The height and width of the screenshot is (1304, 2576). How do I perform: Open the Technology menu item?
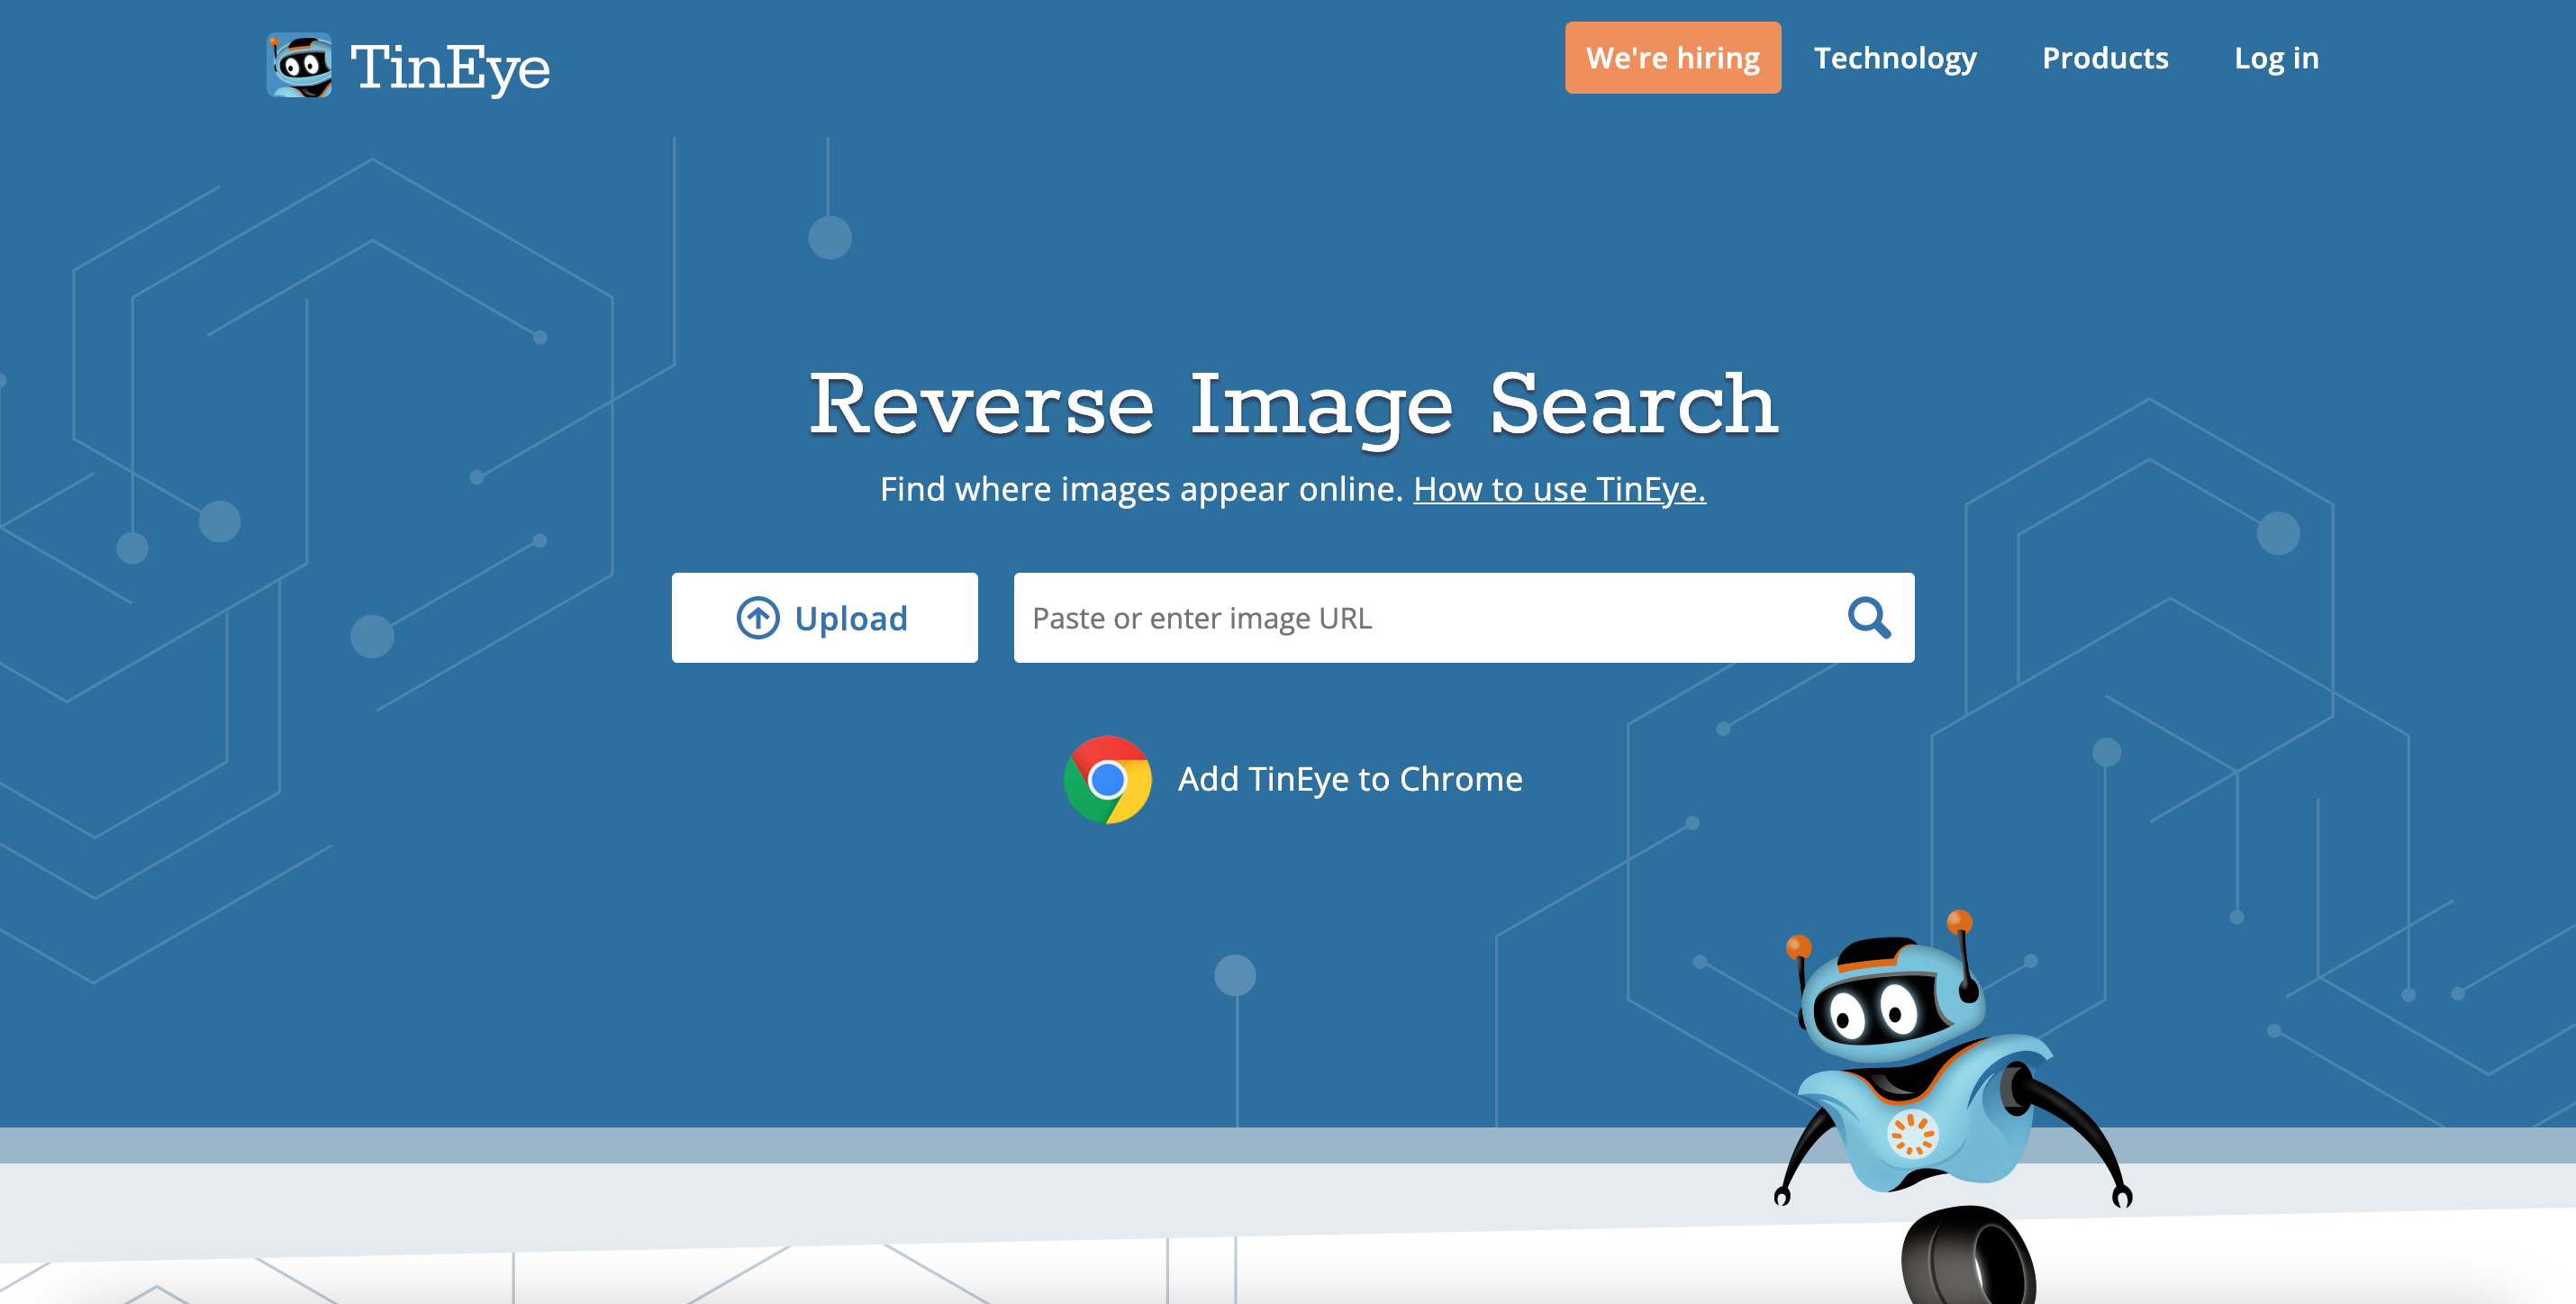[1894, 58]
